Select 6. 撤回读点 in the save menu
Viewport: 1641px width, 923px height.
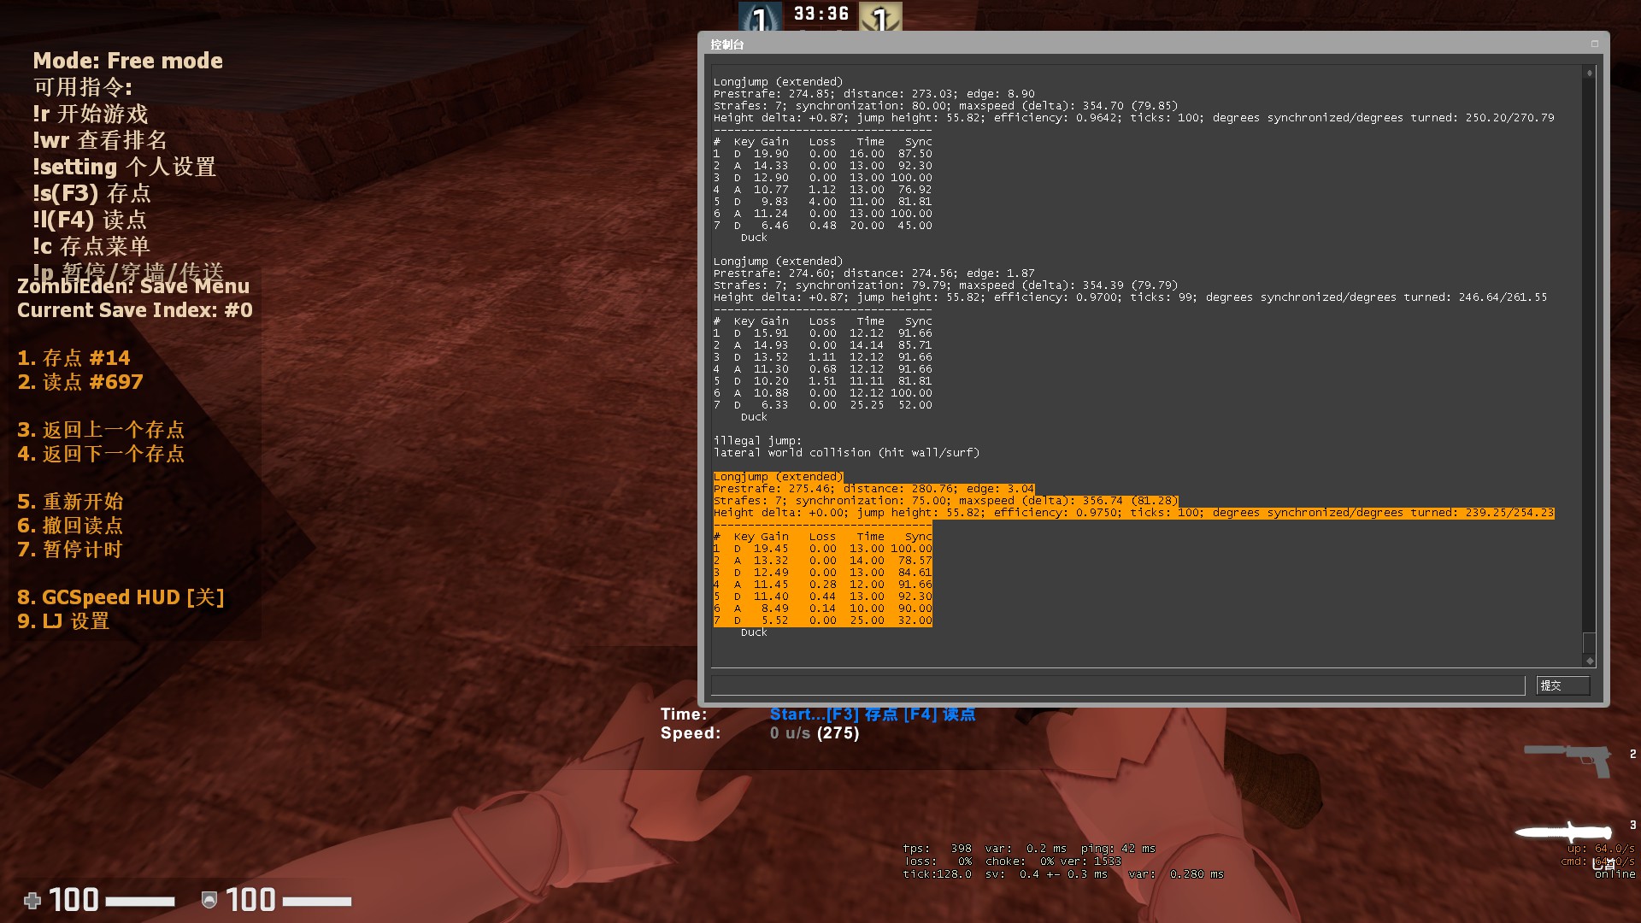pyautogui.click(x=70, y=526)
